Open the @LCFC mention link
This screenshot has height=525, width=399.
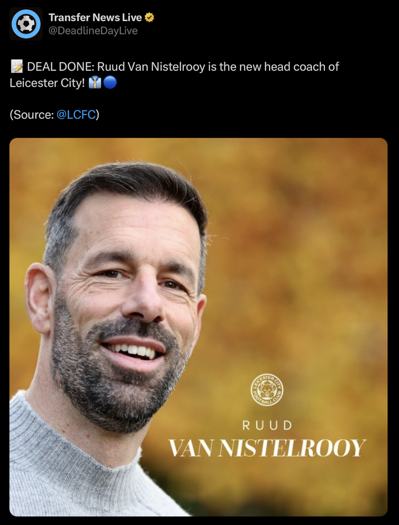tap(76, 115)
